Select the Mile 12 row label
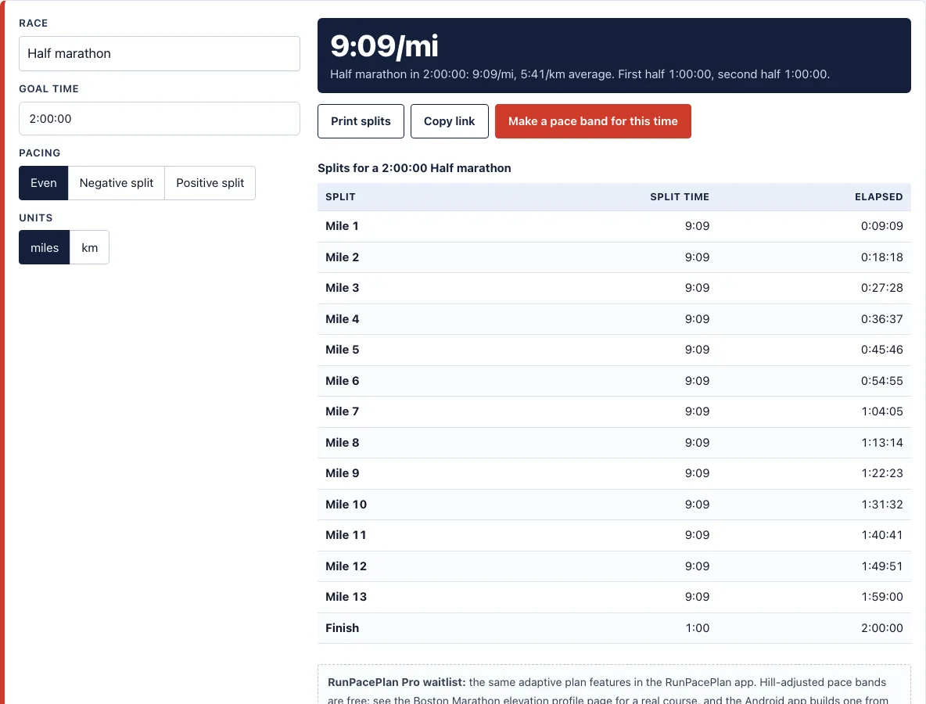This screenshot has height=704, width=926. pos(346,566)
